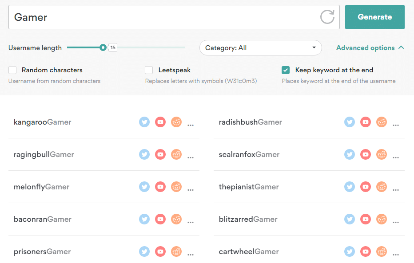The width and height of the screenshot is (414, 263).
Task: Select the radishbushGamer username
Action: (x=250, y=122)
